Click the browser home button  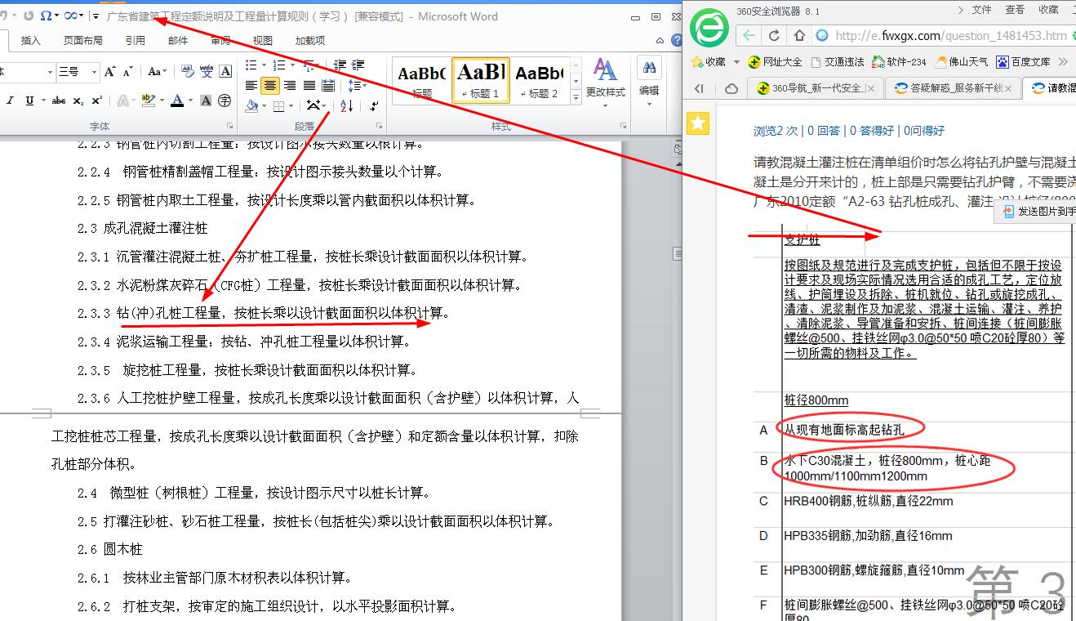click(x=799, y=36)
